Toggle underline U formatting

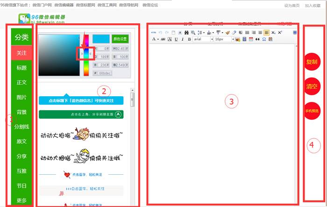click(176, 39)
